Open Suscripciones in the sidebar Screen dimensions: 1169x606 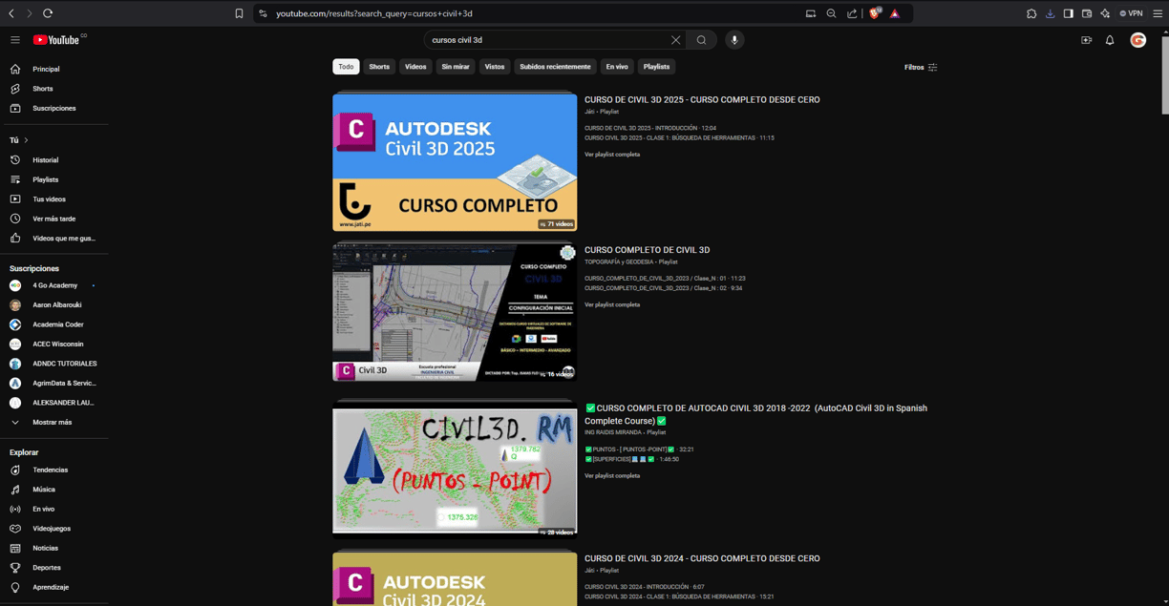coord(54,108)
